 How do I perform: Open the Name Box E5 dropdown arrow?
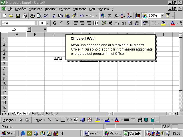click(x=29, y=29)
